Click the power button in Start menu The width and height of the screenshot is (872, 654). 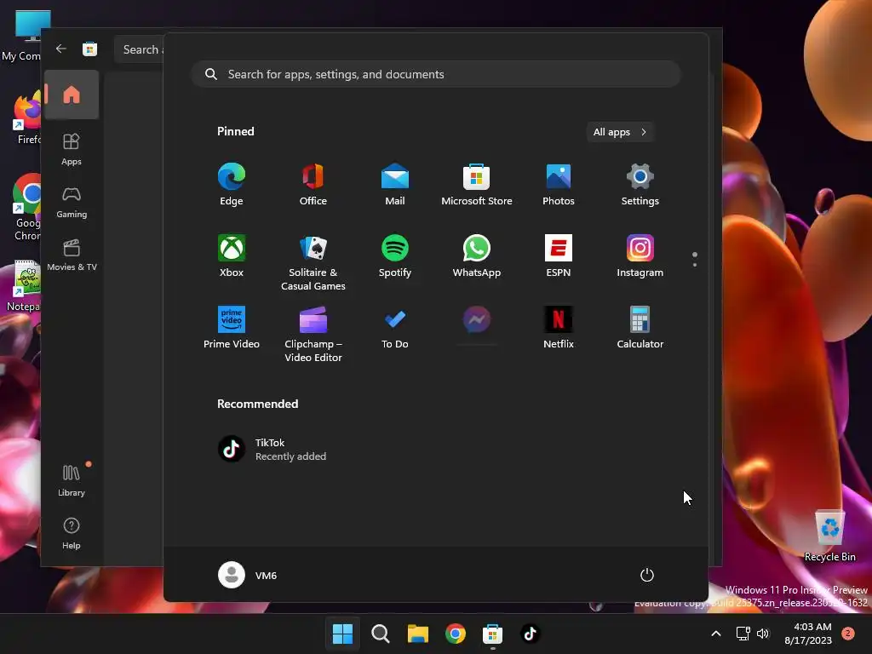point(647,575)
